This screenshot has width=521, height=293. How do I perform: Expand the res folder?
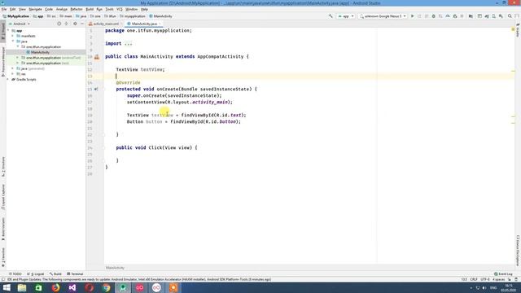coord(13,74)
